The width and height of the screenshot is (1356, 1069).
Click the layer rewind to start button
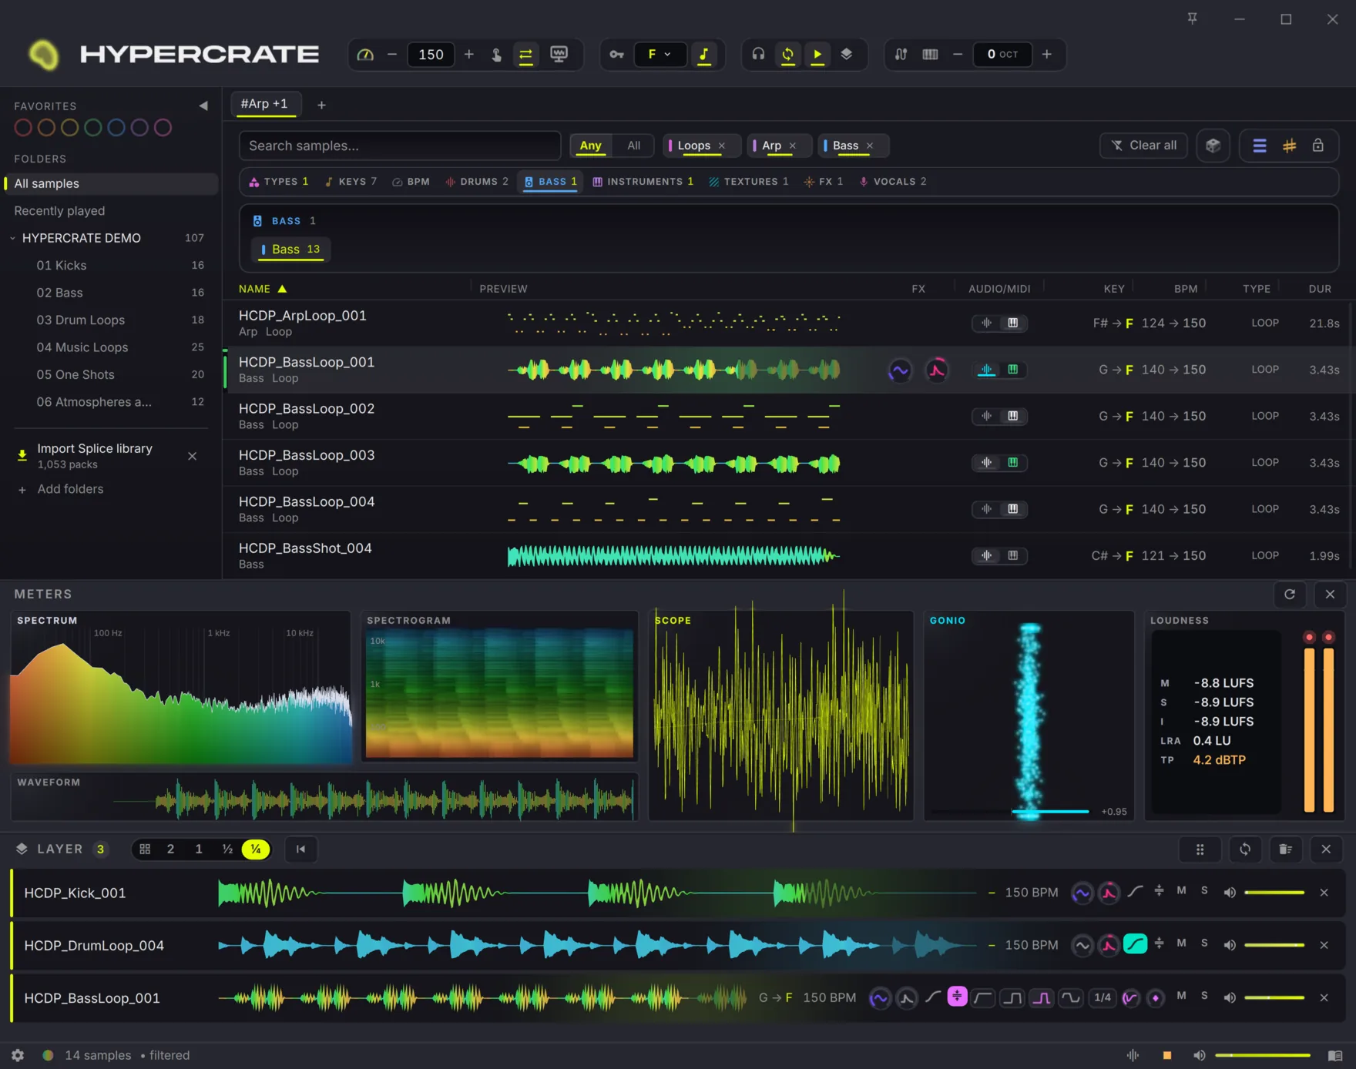(300, 850)
